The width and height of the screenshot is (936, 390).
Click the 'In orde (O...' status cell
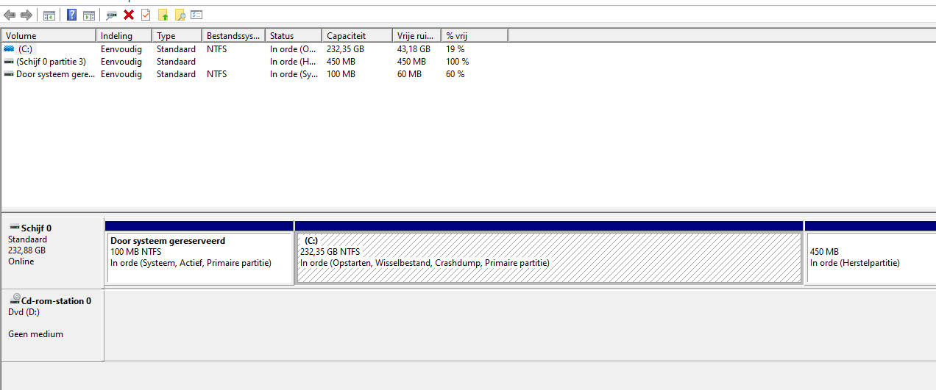[x=294, y=49]
